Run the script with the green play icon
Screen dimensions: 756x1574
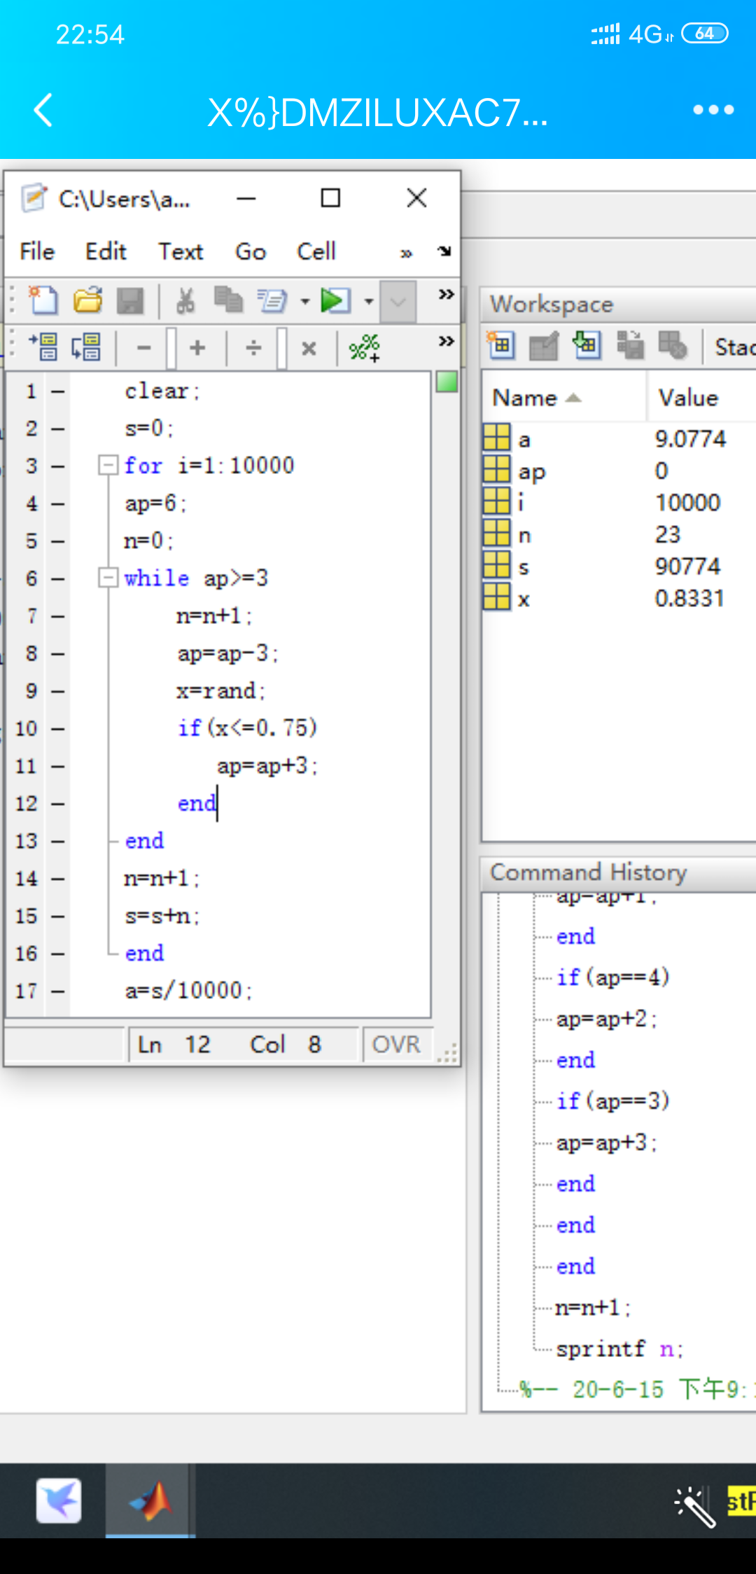(335, 300)
